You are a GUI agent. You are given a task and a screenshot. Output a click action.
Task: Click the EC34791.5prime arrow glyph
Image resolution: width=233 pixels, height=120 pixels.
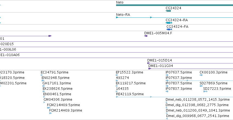pos(42,75)
